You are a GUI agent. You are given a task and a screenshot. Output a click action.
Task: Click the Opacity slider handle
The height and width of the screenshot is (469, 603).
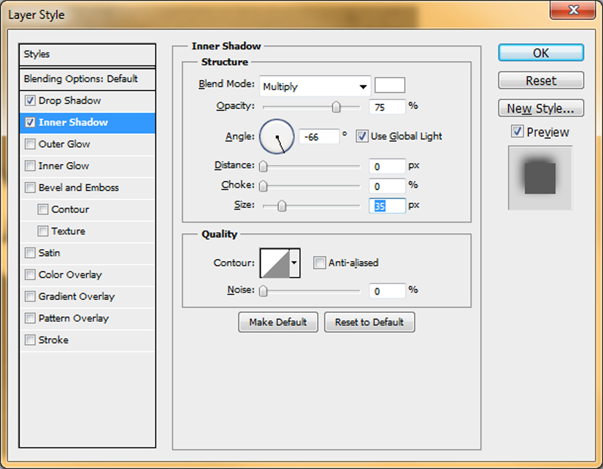[336, 107]
